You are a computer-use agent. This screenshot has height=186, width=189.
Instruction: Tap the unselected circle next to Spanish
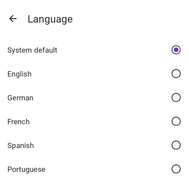176,145
